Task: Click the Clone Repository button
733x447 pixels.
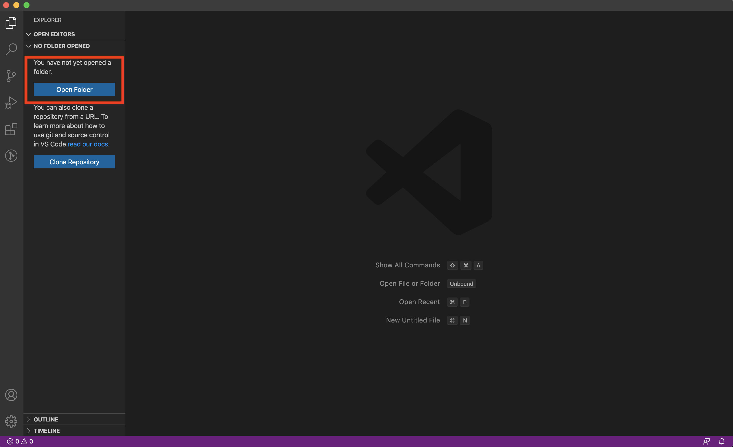Action: click(x=74, y=162)
